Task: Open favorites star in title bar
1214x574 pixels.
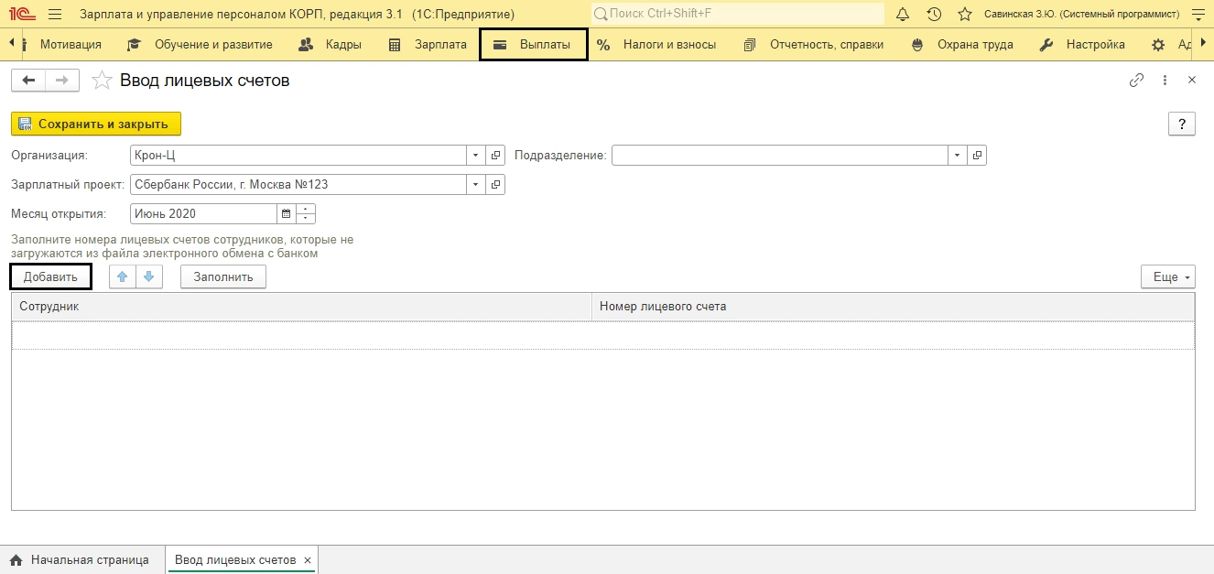Action: pyautogui.click(x=964, y=14)
